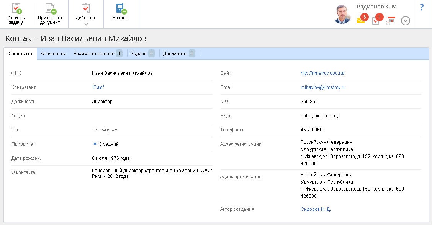Open the Документы tab
This screenshot has width=432, height=225.
[178, 54]
